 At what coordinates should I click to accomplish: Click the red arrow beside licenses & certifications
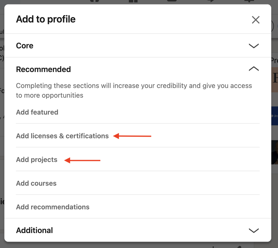pos(132,136)
